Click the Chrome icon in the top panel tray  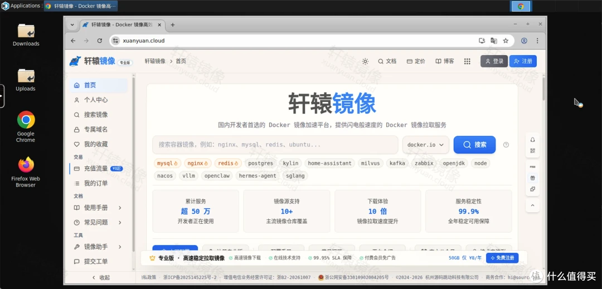click(x=521, y=6)
